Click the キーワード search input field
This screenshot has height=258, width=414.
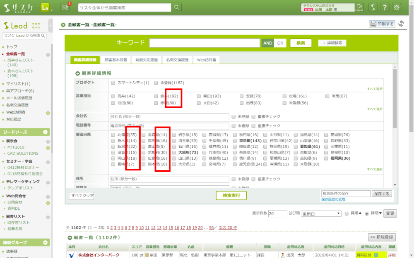tap(205, 43)
